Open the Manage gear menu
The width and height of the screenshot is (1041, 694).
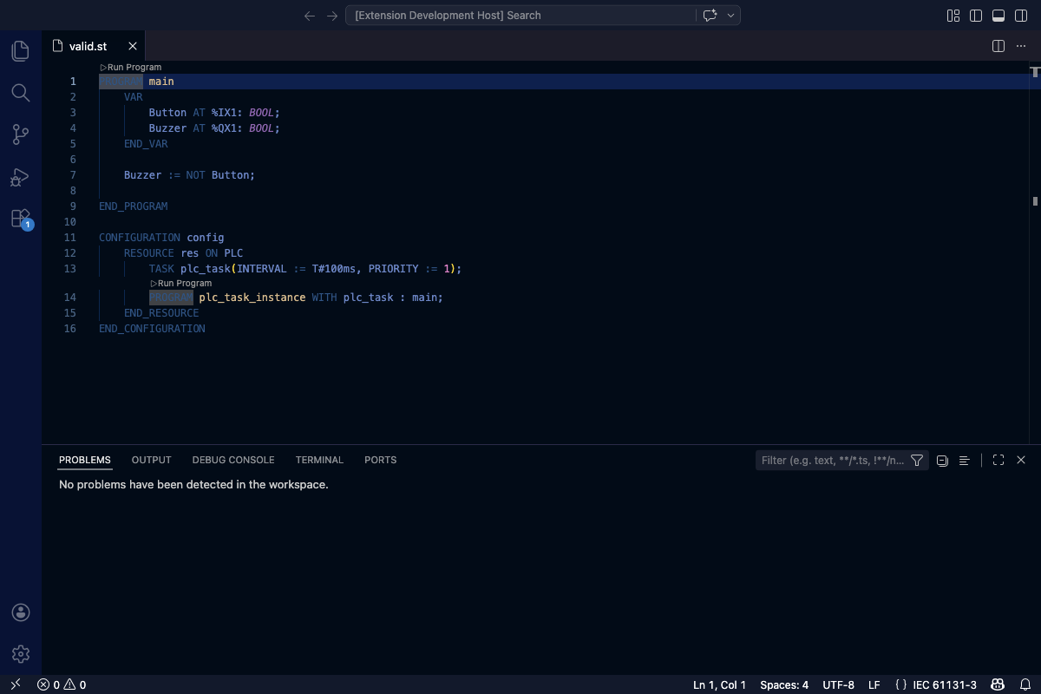pyautogui.click(x=21, y=654)
